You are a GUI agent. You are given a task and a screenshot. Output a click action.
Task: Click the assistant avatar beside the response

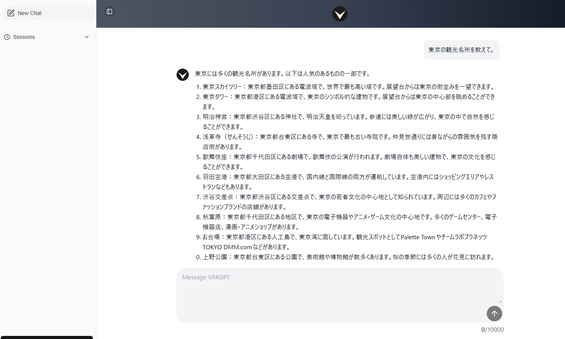tap(183, 75)
